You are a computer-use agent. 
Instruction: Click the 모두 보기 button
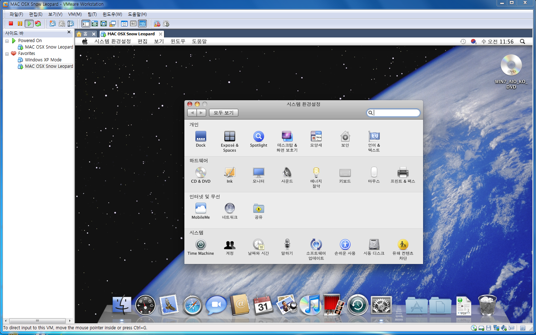click(223, 113)
